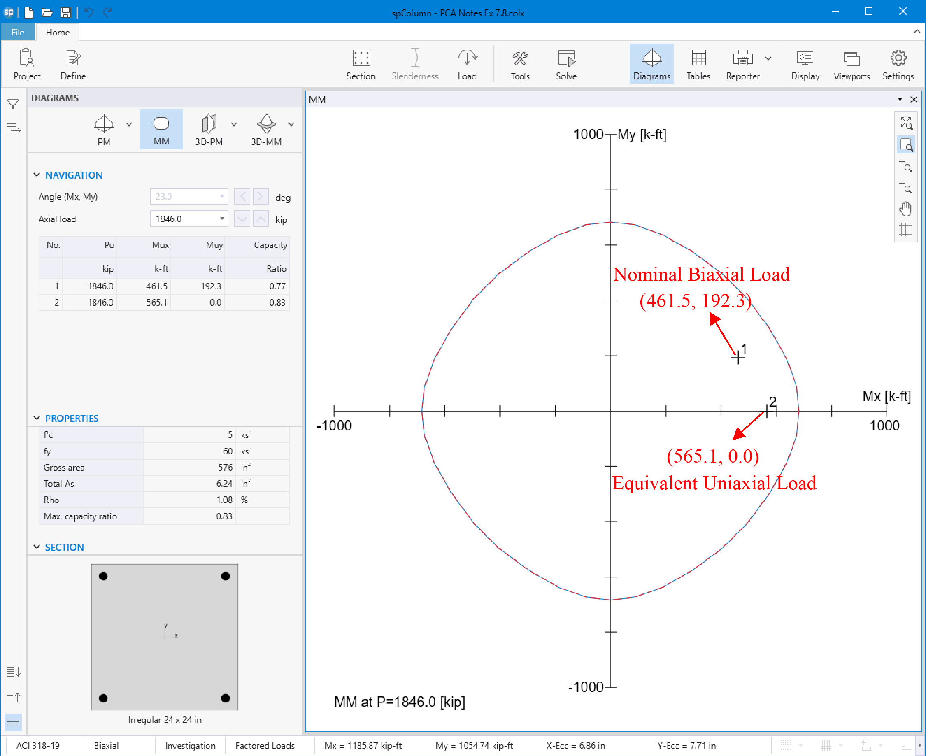Collapse the SECTION panel
This screenshot has height=756, width=926.
37,547
